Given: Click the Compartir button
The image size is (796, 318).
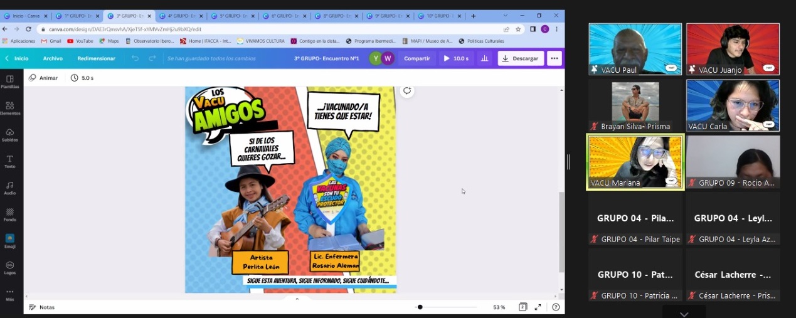Looking at the screenshot, I should tap(417, 58).
